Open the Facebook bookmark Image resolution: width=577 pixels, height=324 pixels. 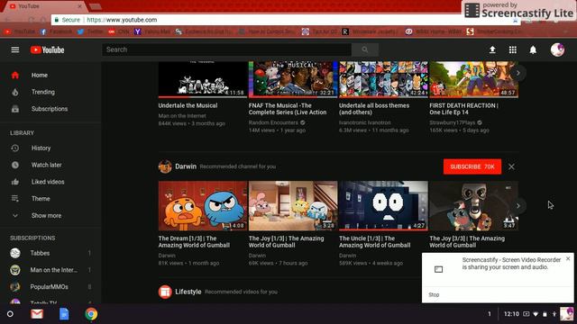[x=56, y=32]
